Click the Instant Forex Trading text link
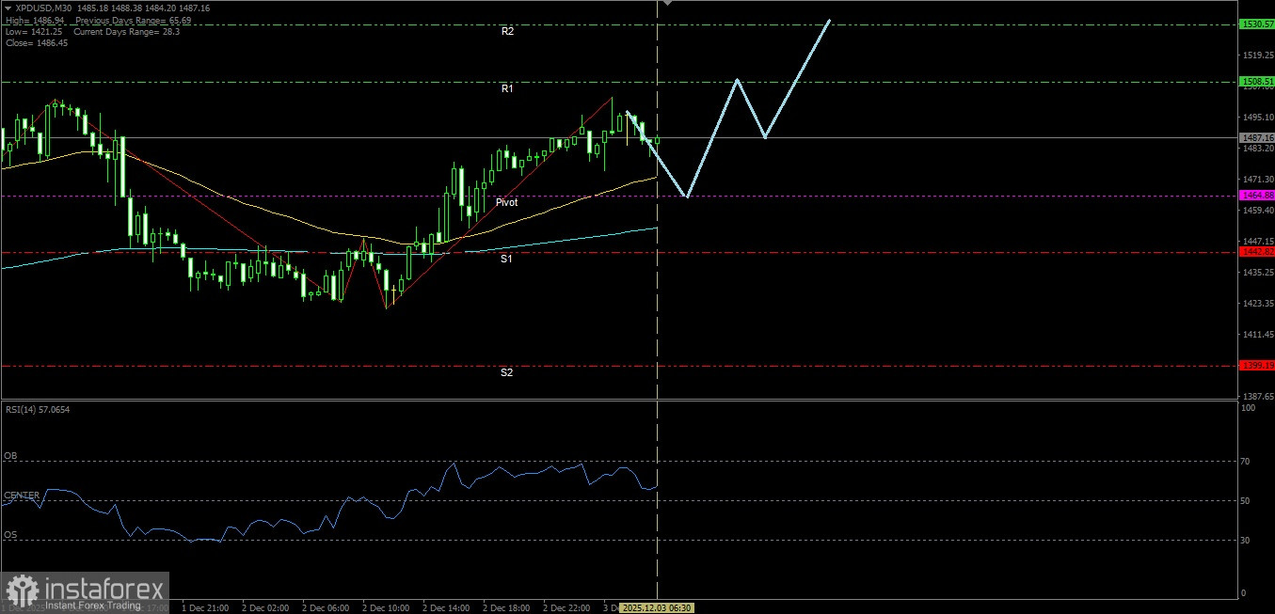The height and width of the screenshot is (614, 1275). point(94,606)
